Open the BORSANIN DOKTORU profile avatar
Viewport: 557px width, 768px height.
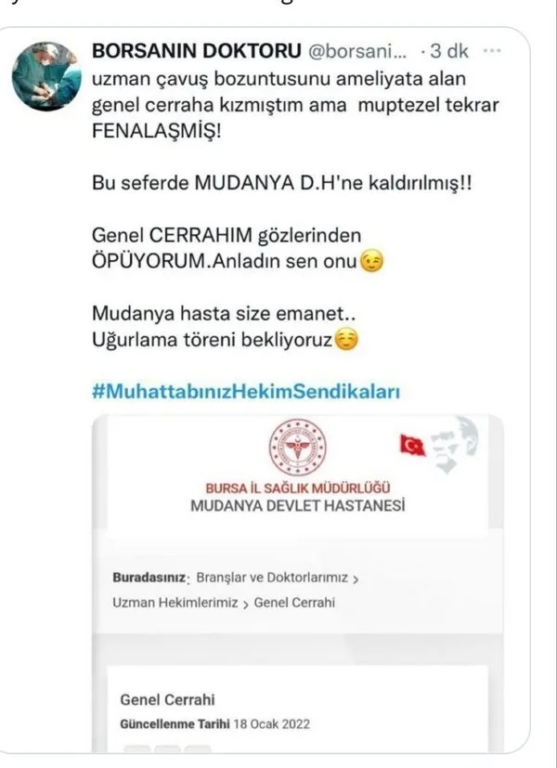click(x=46, y=76)
